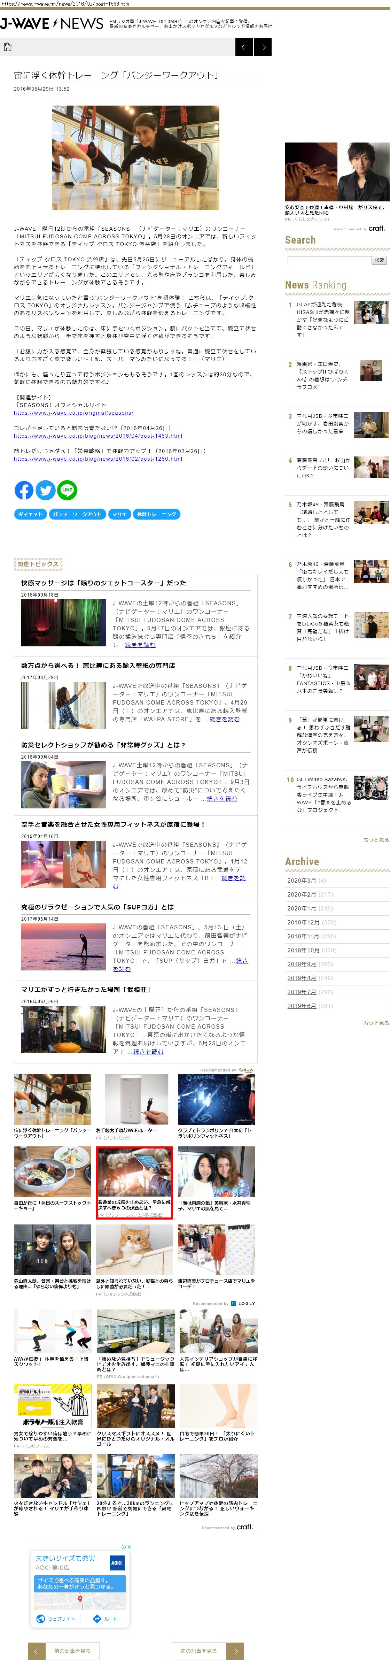Click もっと見る under News Ranking
Image resolution: width=390 pixels, height=1660 pixels.
pyautogui.click(x=376, y=840)
